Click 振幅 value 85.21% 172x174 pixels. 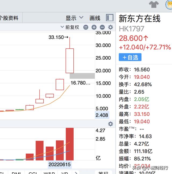pyautogui.click(x=142, y=159)
